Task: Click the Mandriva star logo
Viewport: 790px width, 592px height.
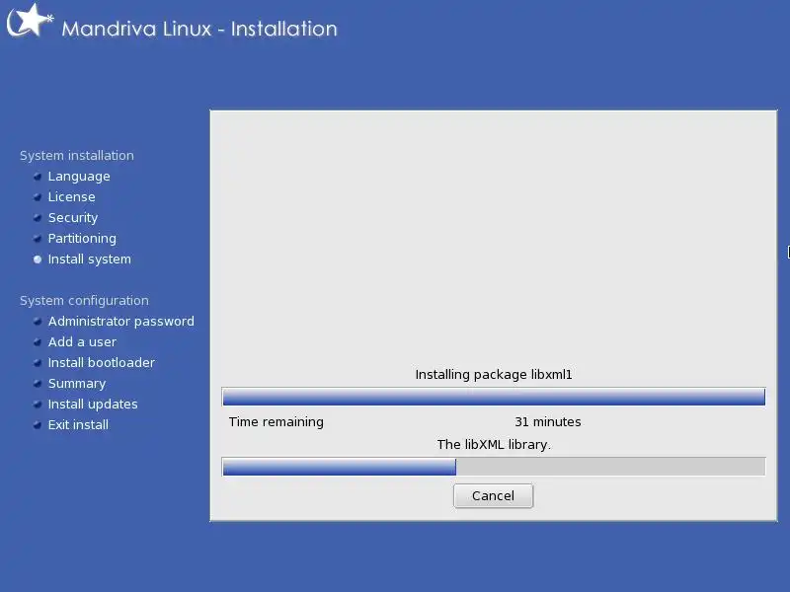Action: [x=30, y=21]
